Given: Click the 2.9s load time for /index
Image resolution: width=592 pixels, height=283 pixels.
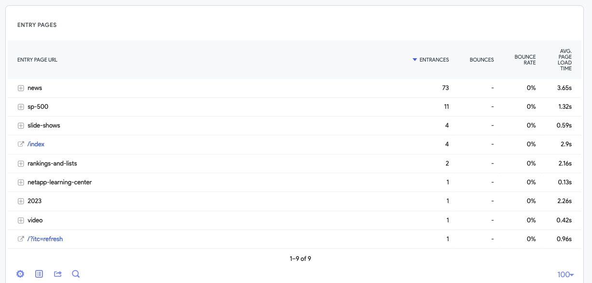Looking at the screenshot, I should coord(566,144).
